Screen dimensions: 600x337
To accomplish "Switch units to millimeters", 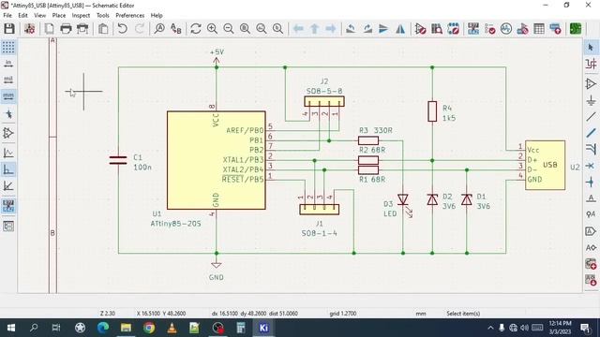I will 8,95.
